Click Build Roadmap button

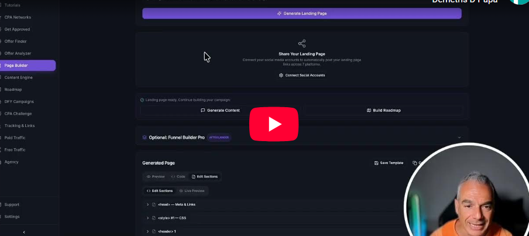click(x=384, y=111)
